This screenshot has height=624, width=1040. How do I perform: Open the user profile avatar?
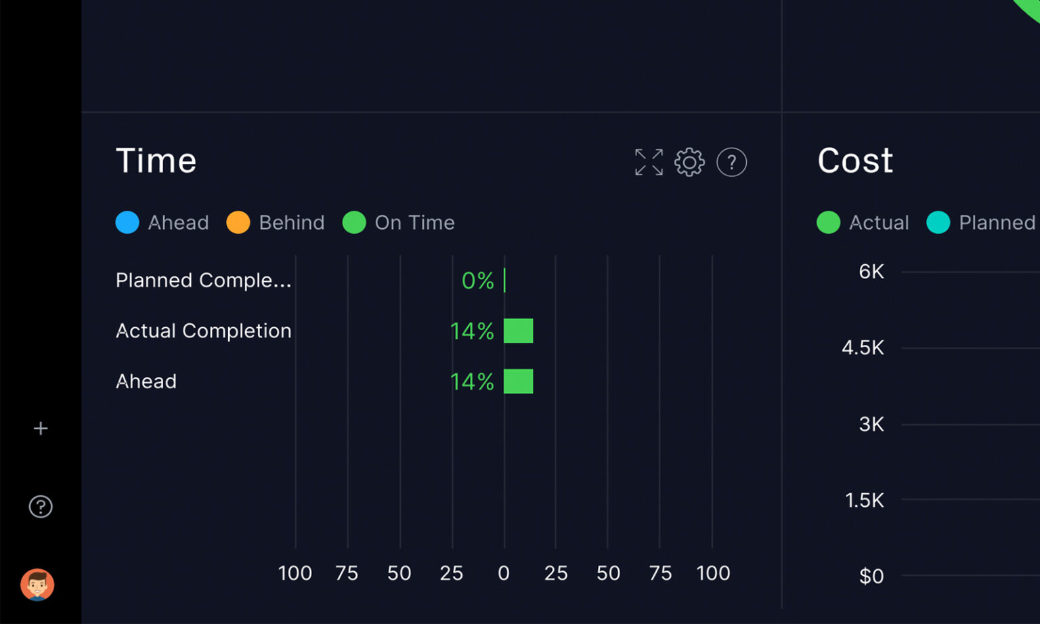[37, 585]
